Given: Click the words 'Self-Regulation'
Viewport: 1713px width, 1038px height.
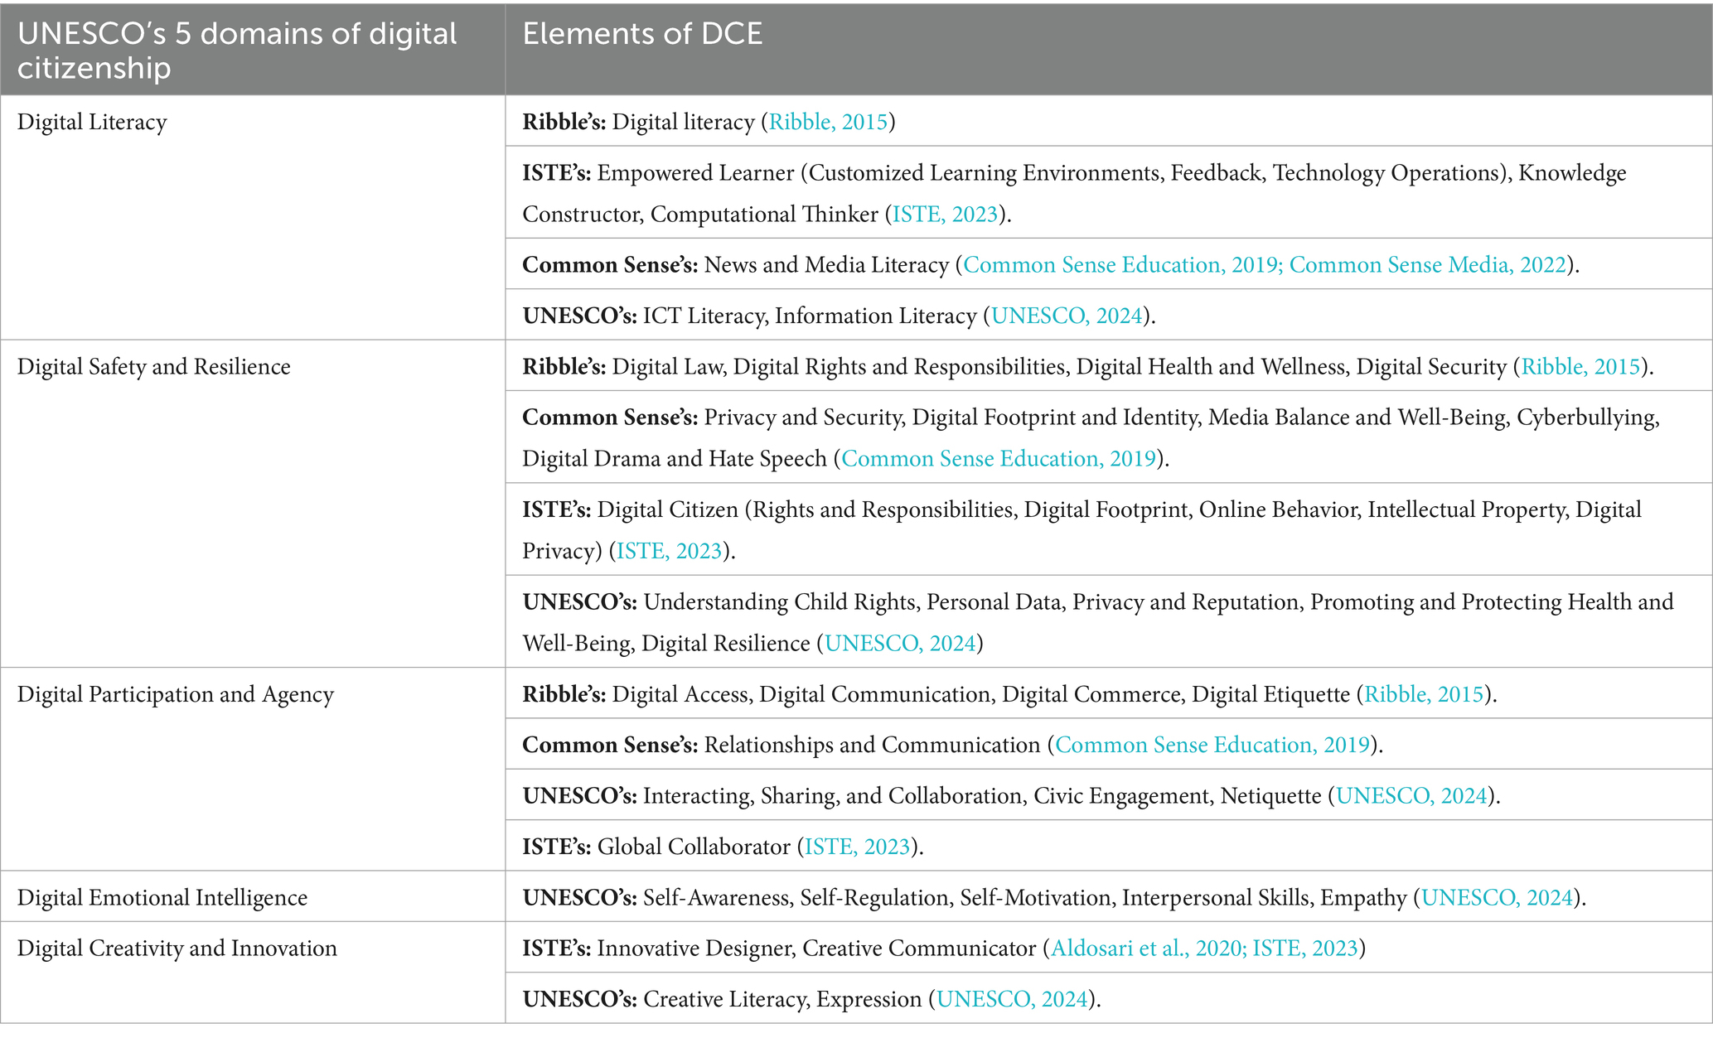Looking at the screenshot, I should click(874, 897).
